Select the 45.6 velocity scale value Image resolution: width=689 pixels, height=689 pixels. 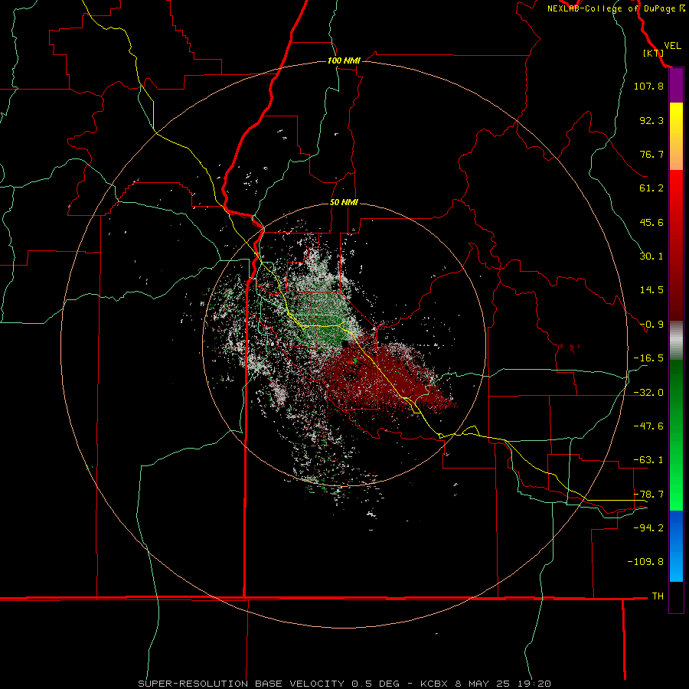click(x=651, y=222)
